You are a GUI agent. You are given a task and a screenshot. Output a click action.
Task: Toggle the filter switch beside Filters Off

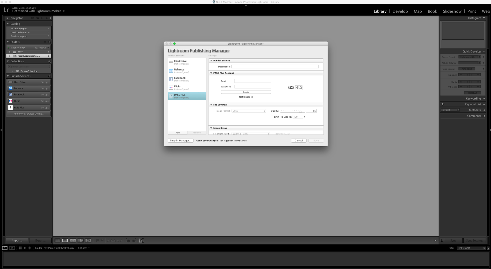pyautogui.click(x=488, y=248)
